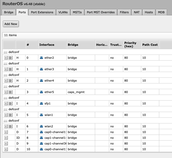Disable the wlan1 port using D button
The image size is (172, 158).
tap(10, 115)
